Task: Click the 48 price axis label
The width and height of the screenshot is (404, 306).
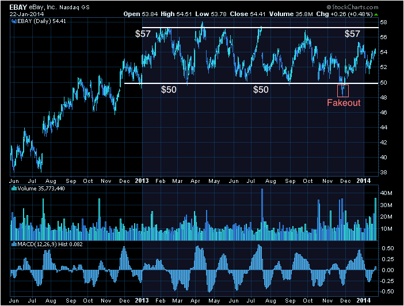Action: pos(384,98)
